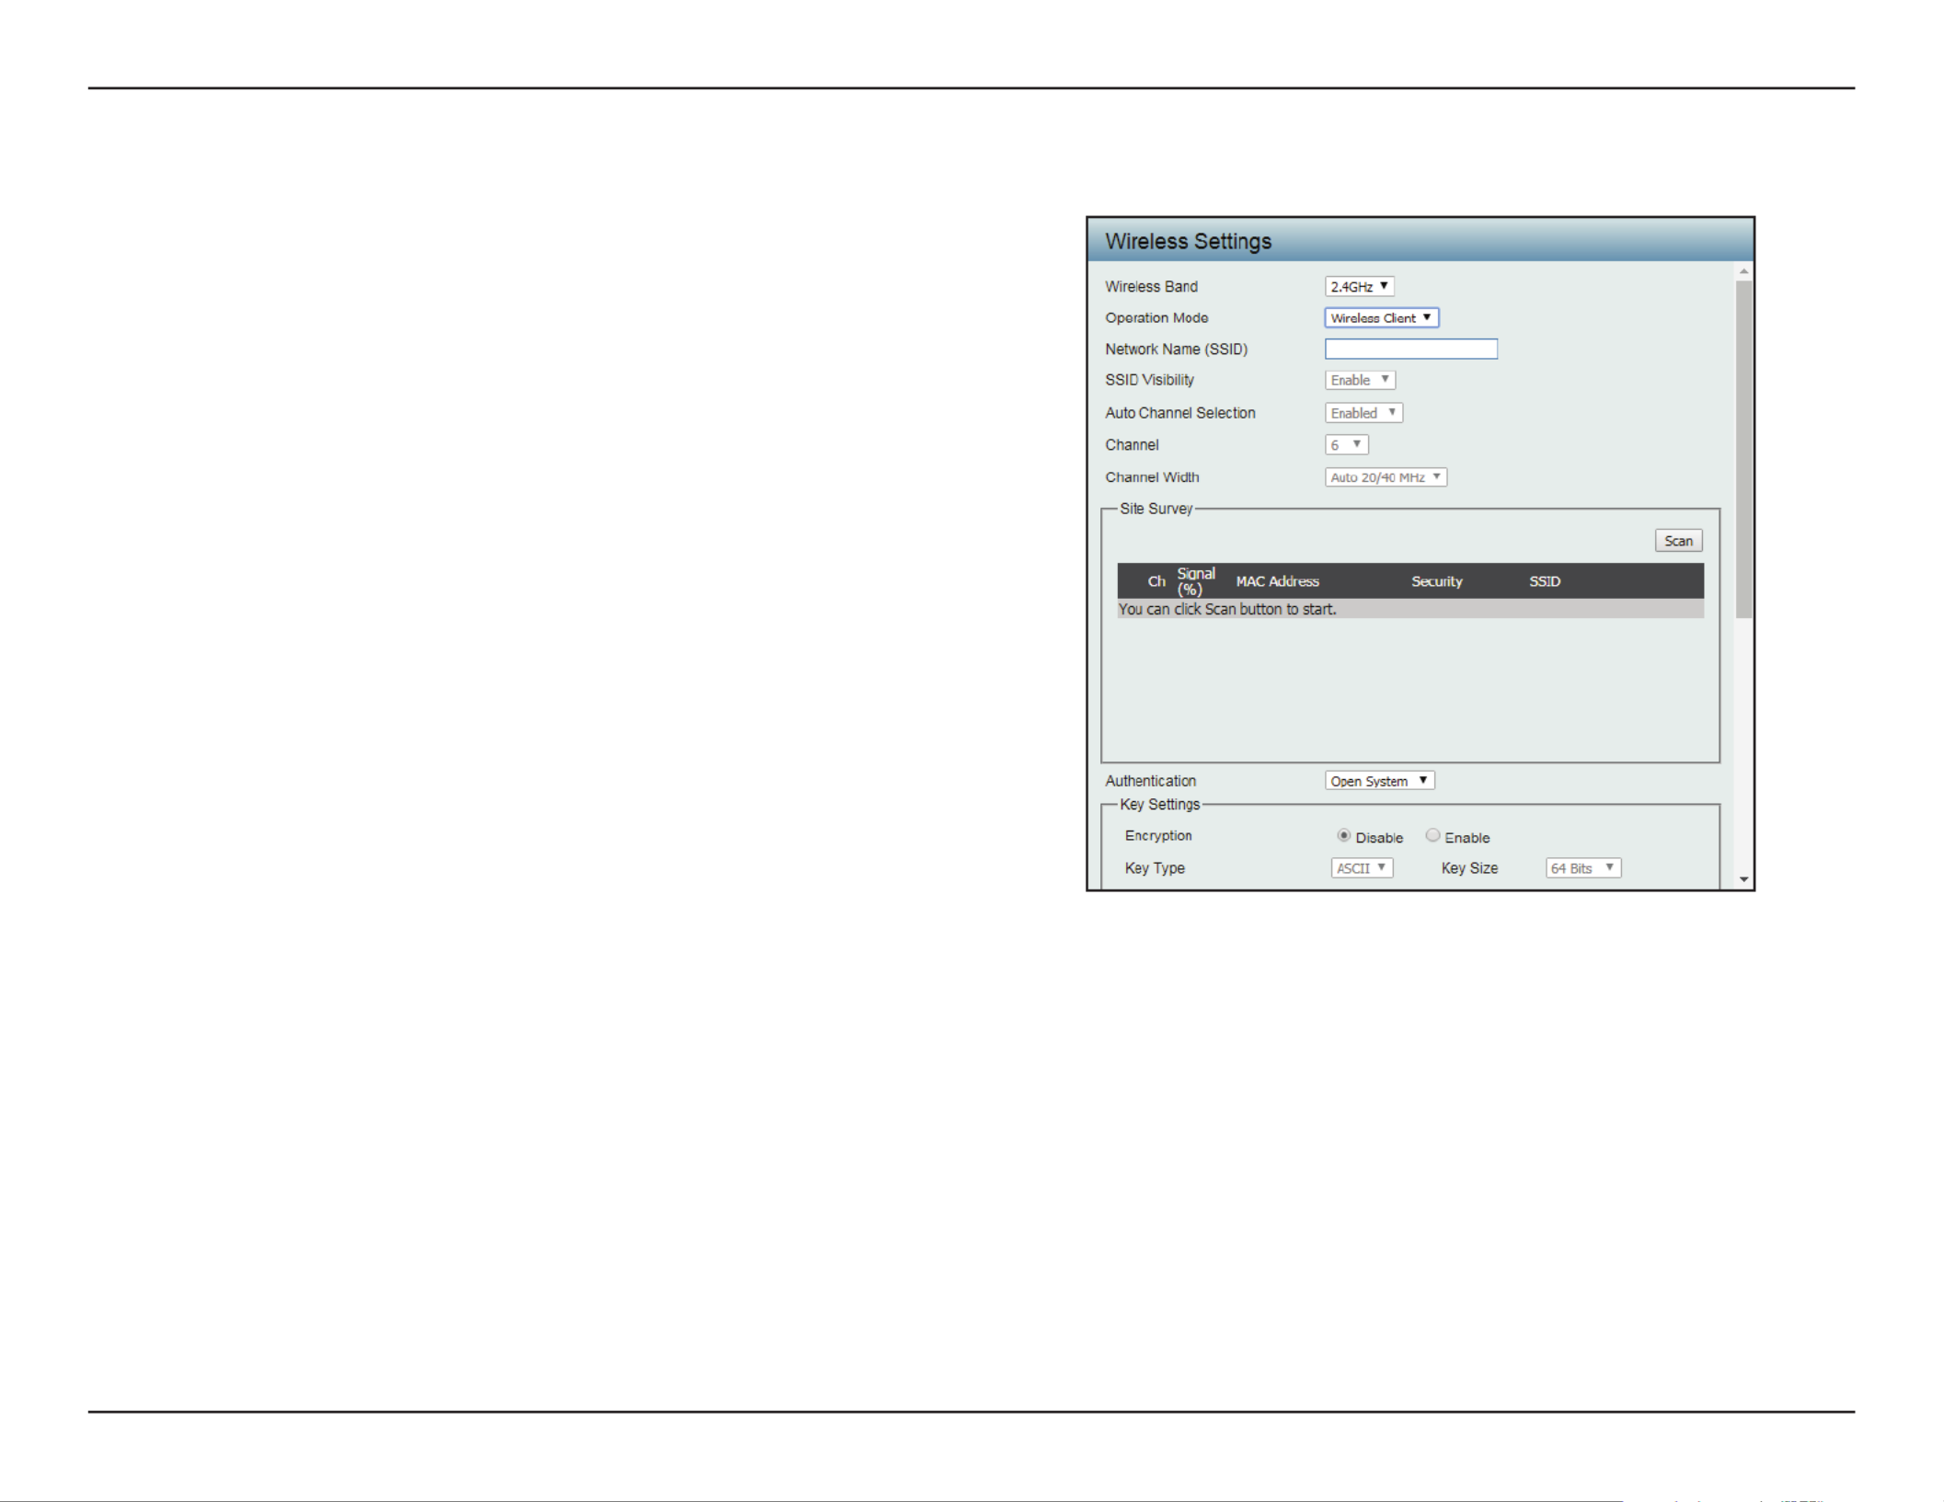Open the Key Type ASCII dropdown
Screen dimensions: 1944x1502
click(1362, 868)
